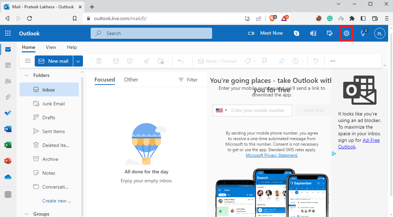The image size is (393, 217).
Task: Open the Sent Items folder
Action: pos(49,131)
